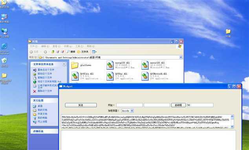Click the rename this file (重命名) task
The image size is (249, 150).
46,70
